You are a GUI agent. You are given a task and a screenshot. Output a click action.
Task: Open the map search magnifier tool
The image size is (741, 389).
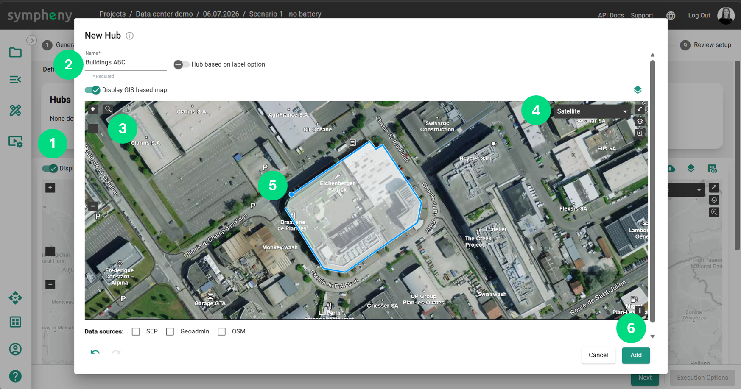pos(108,109)
